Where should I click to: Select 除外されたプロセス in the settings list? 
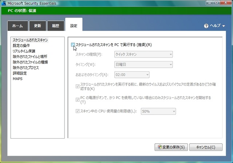coord(26,68)
